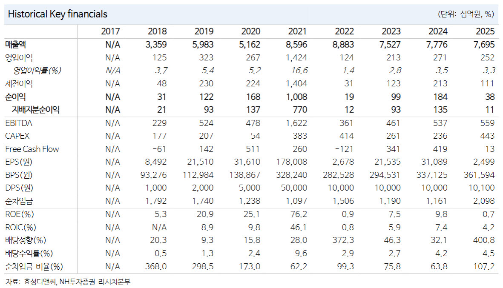The width and height of the screenshot is (503, 288).
Task: Click the 자료 source footnote text
Action: click(x=68, y=282)
